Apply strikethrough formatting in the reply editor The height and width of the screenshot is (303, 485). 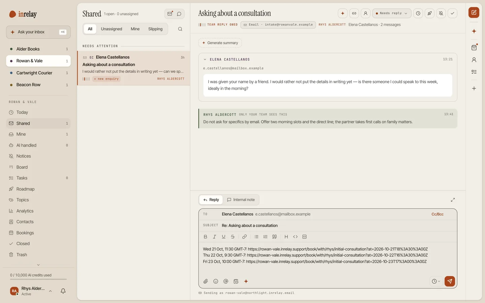tap(233, 237)
